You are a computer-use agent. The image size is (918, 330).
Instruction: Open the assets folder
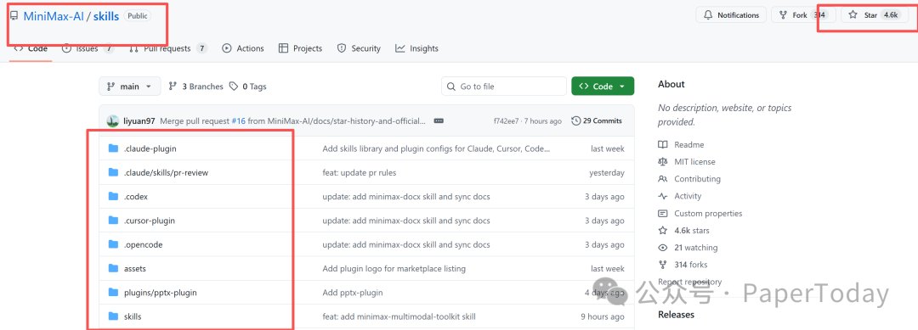pos(135,269)
